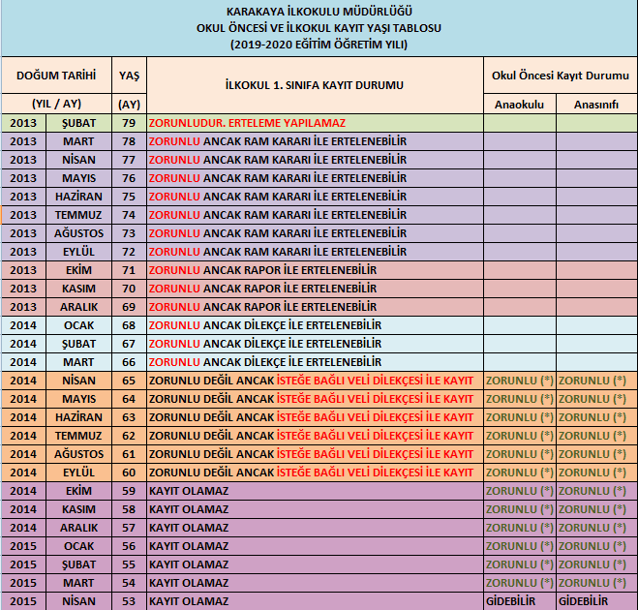Click the (YIL / AY) subheader cell
Image resolution: width=638 pixels, height=610 pixels.
click(x=56, y=104)
